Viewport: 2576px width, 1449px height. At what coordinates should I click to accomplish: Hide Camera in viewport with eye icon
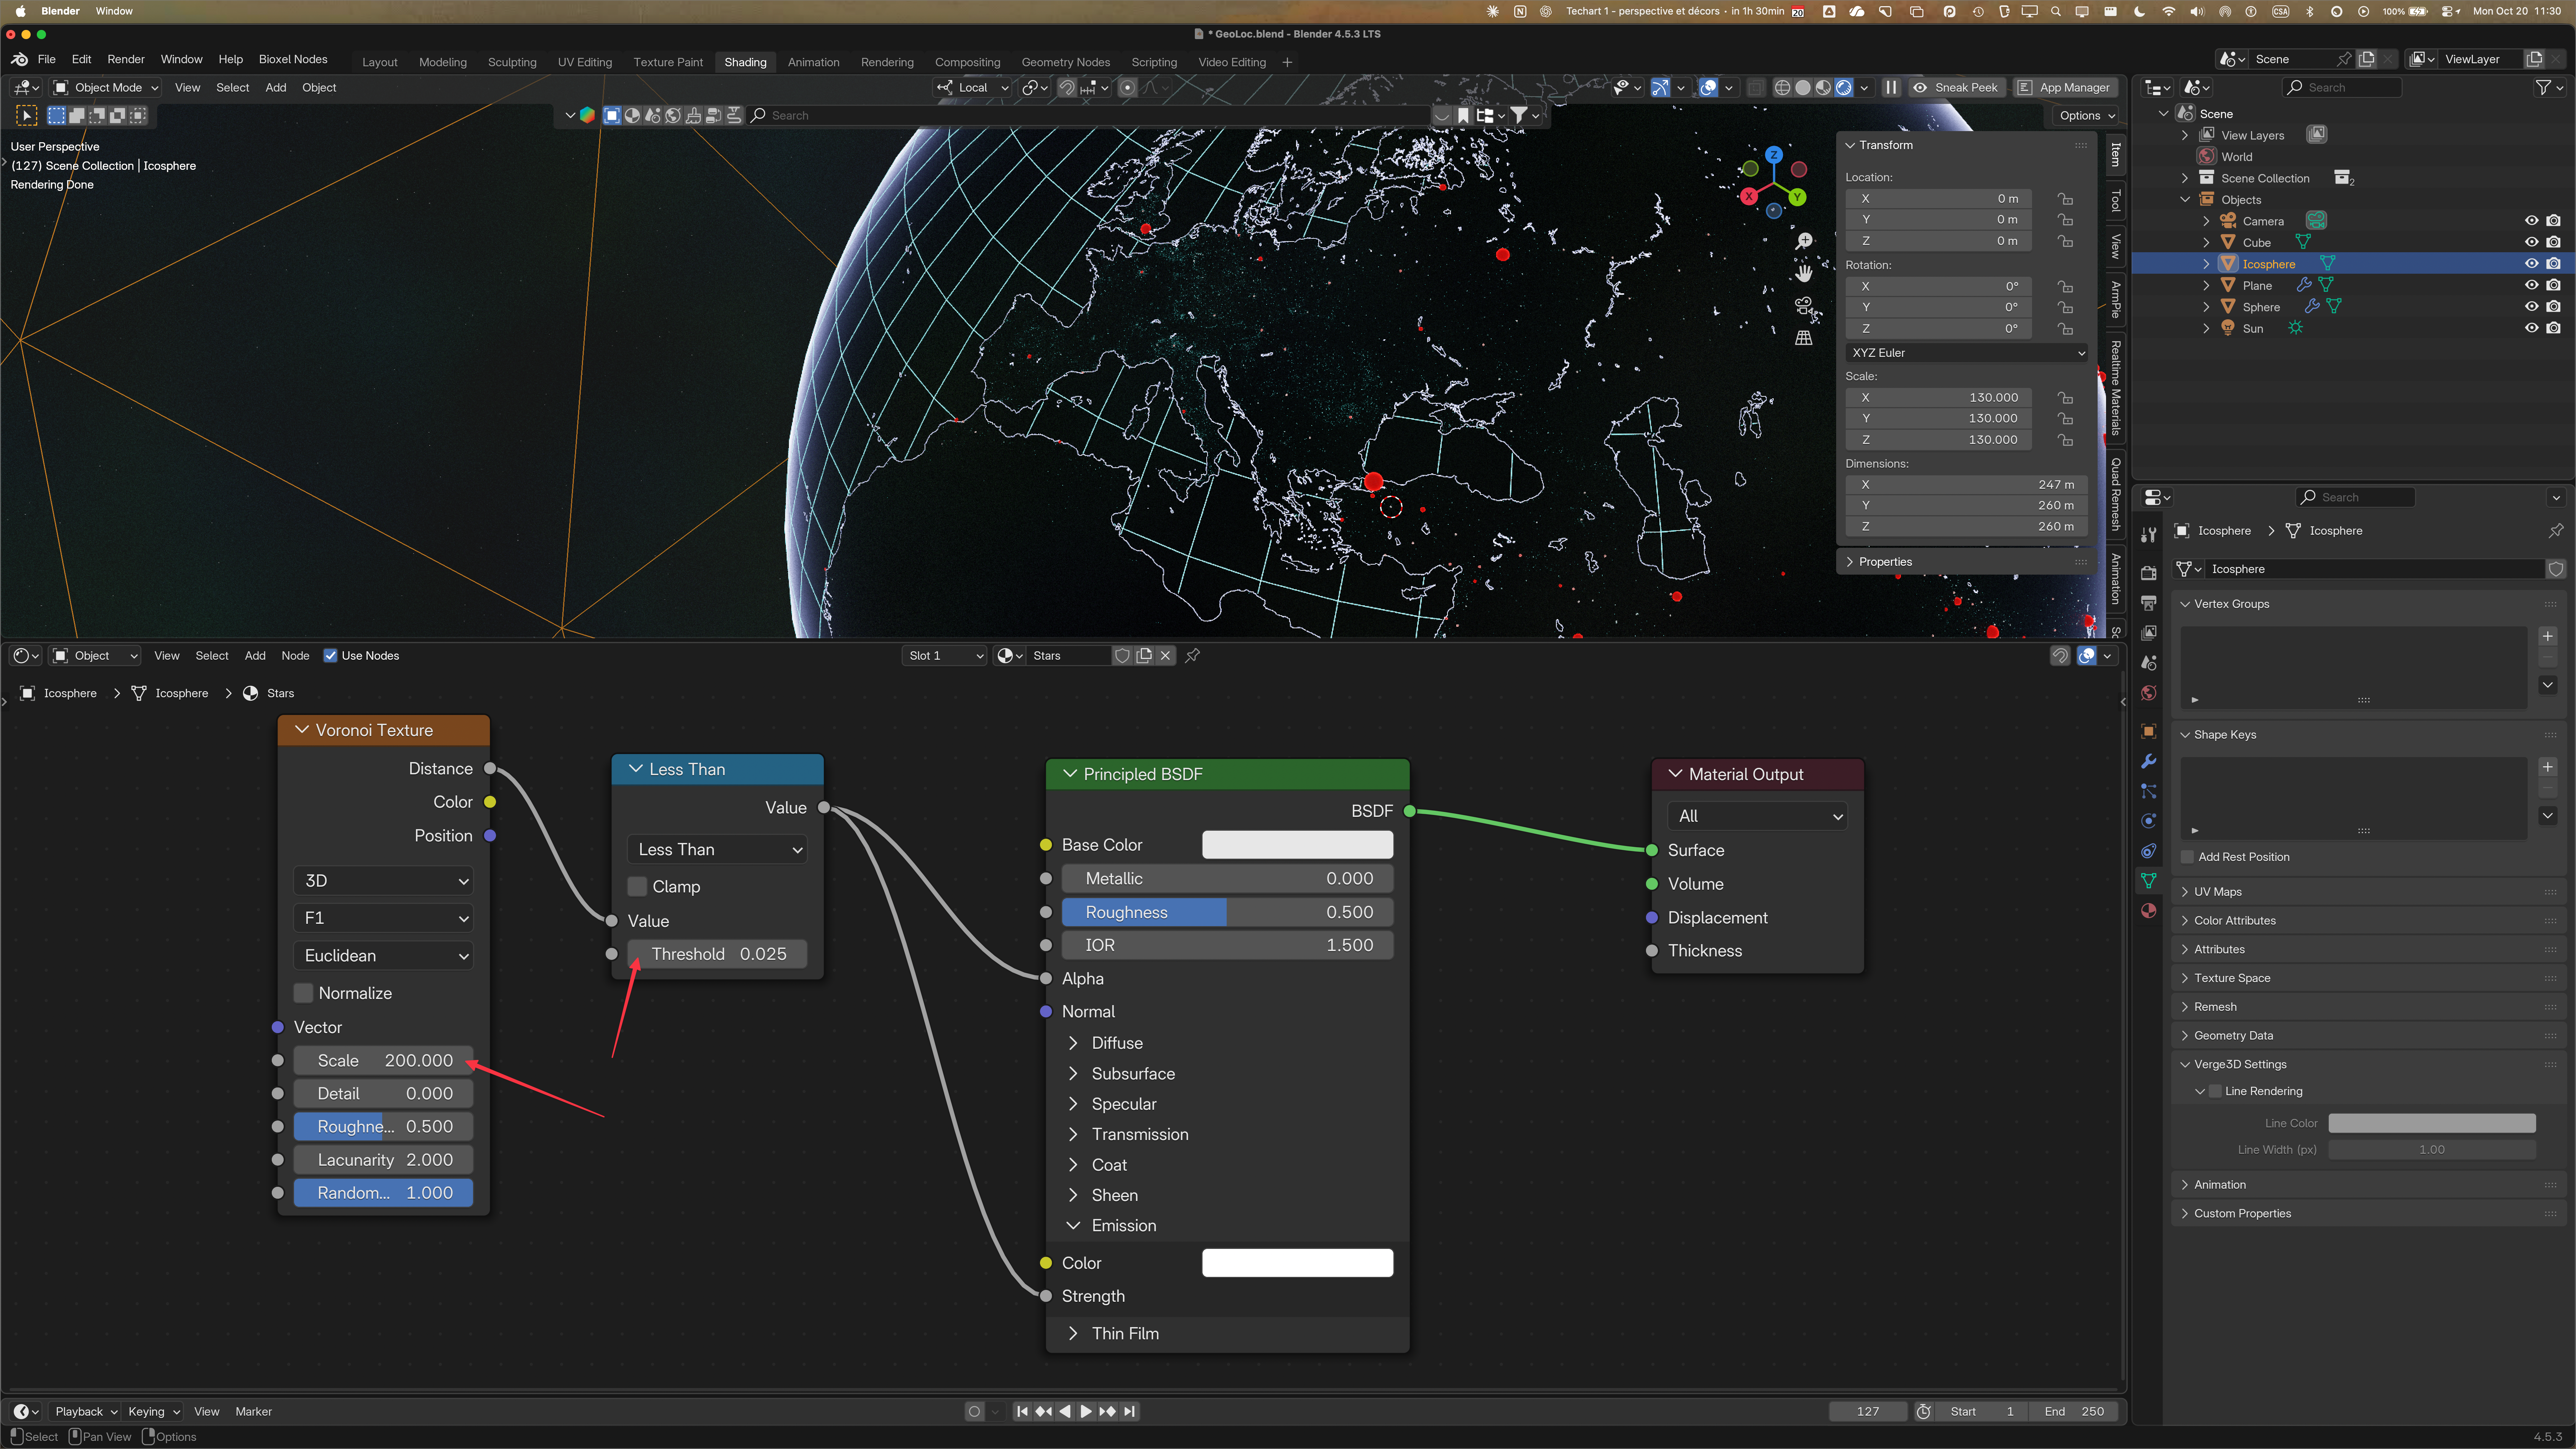[x=2532, y=221]
